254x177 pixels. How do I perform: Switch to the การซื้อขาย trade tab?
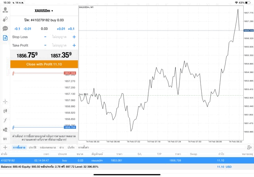pyautogui.click(x=19, y=147)
